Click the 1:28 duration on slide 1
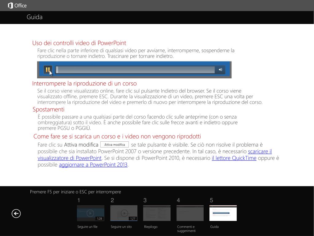This screenshot has height=236, width=314. click(x=99, y=218)
